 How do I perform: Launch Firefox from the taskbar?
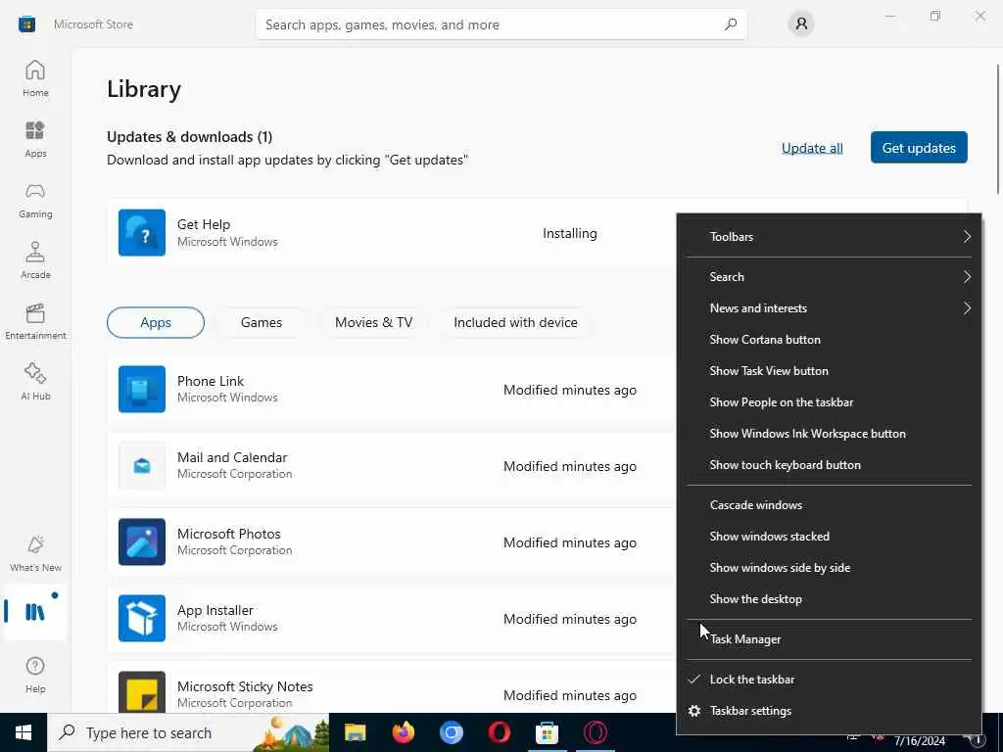click(403, 732)
